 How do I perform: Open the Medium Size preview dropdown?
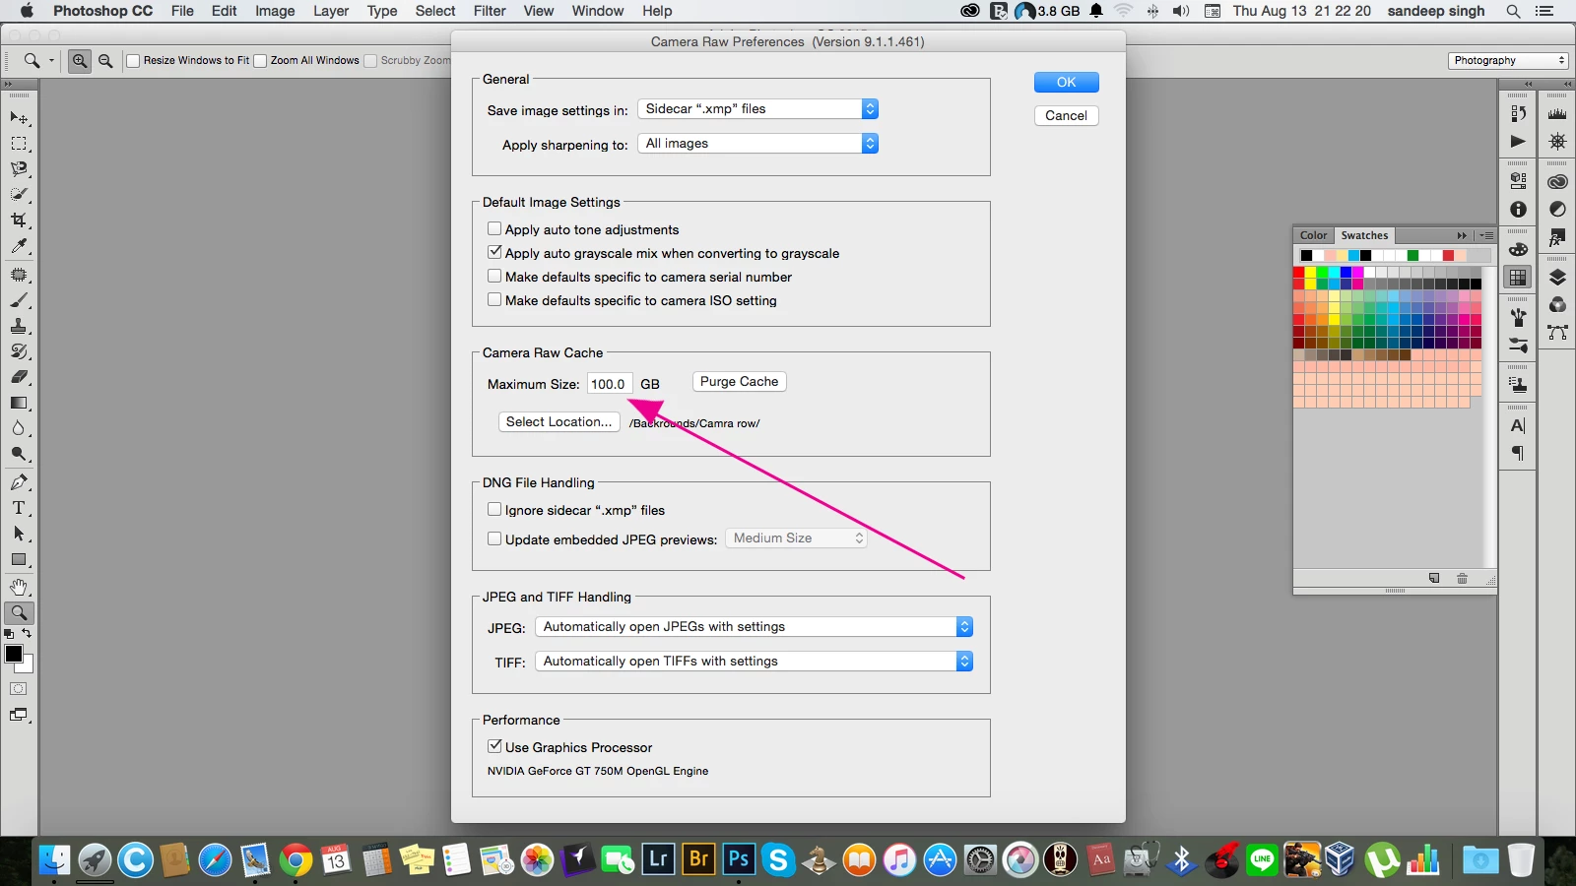[x=796, y=538]
